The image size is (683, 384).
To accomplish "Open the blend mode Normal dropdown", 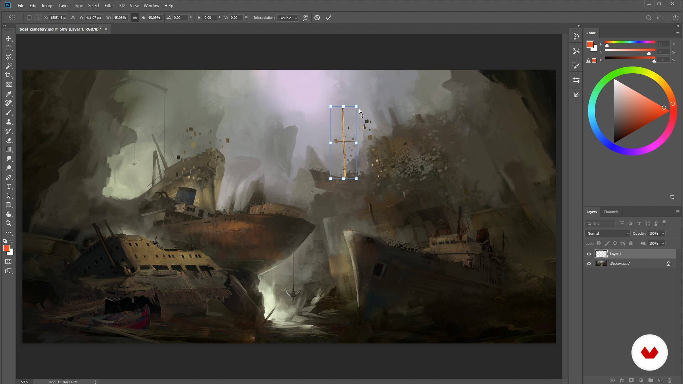I will coord(608,234).
